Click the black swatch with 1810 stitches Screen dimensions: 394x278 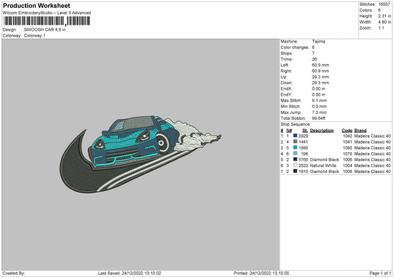tap(295, 171)
